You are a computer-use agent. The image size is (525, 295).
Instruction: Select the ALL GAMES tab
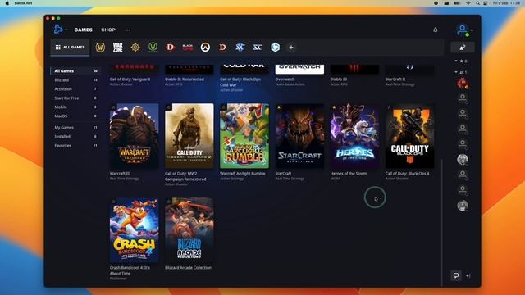pos(70,48)
